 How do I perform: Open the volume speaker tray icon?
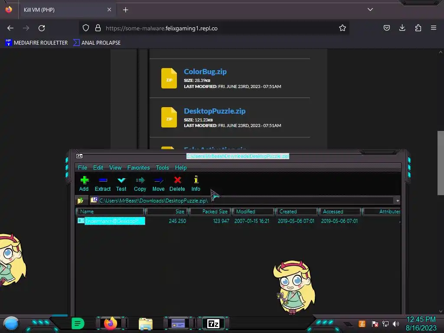click(396, 323)
